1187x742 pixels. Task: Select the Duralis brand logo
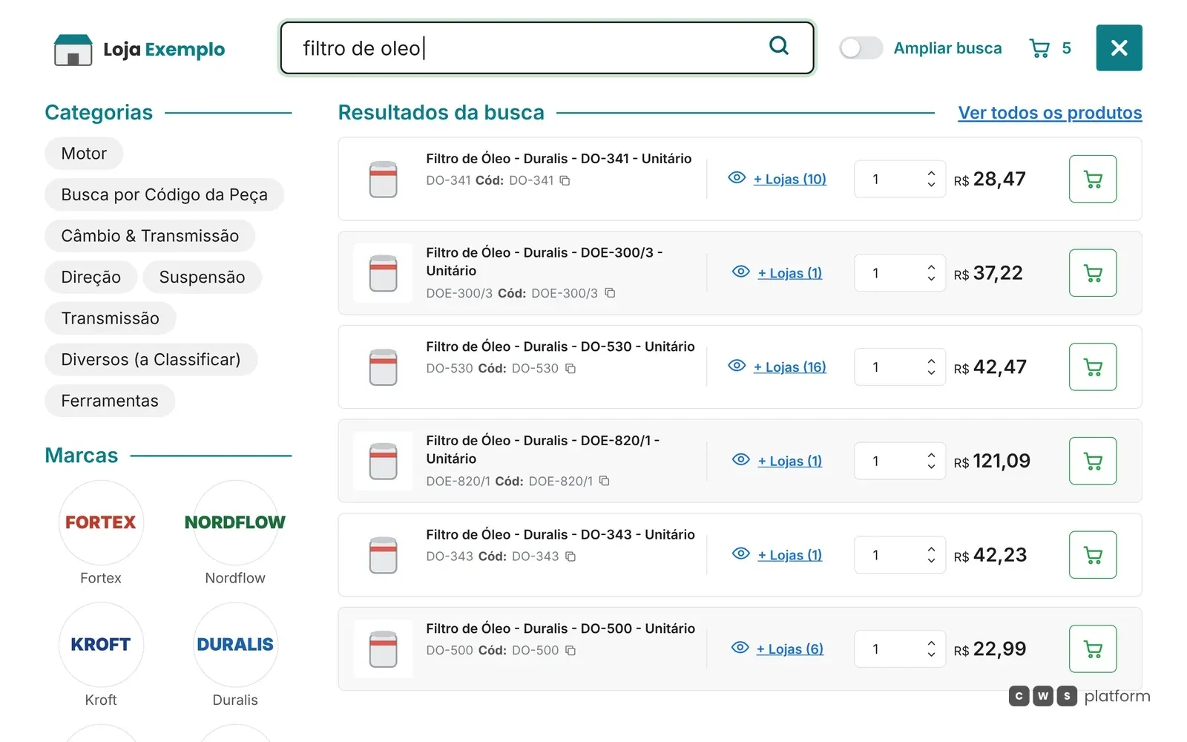(235, 644)
